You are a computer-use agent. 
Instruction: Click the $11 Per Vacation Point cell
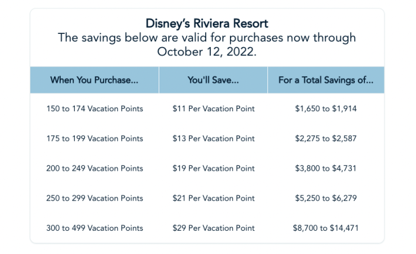213,109
